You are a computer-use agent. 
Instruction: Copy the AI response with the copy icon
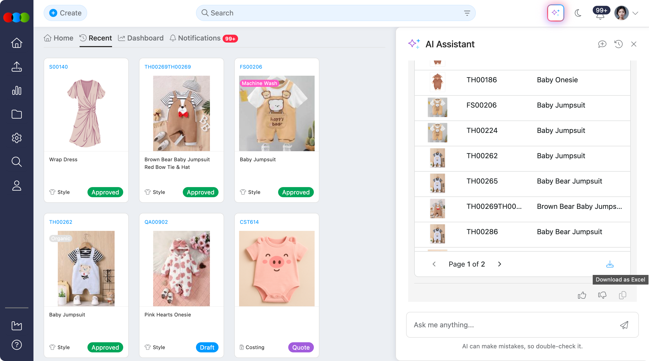(623, 295)
